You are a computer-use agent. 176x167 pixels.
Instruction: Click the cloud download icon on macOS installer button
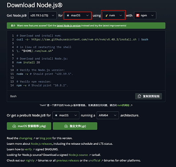pos(14,126)
